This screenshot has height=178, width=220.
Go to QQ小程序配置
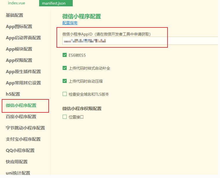coord(20,151)
